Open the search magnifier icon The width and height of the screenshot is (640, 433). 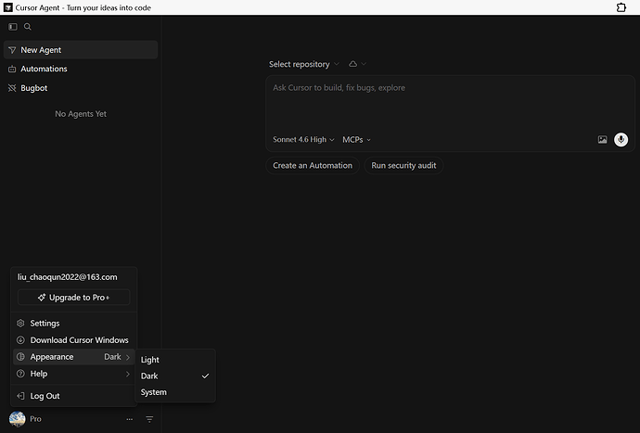[x=27, y=27]
